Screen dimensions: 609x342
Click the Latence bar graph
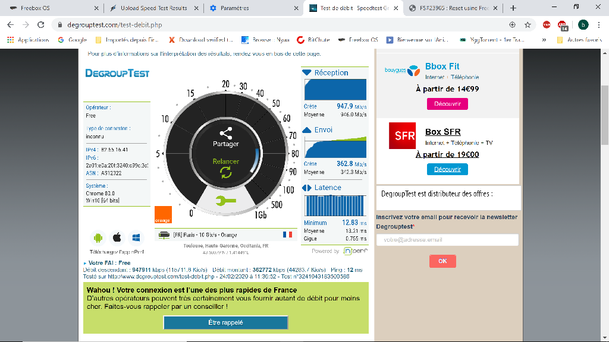335,205
